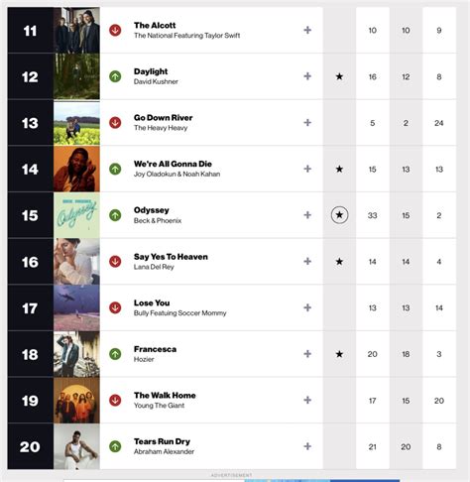Open The Alcott song title link
The image size is (470, 482).
tap(155, 25)
